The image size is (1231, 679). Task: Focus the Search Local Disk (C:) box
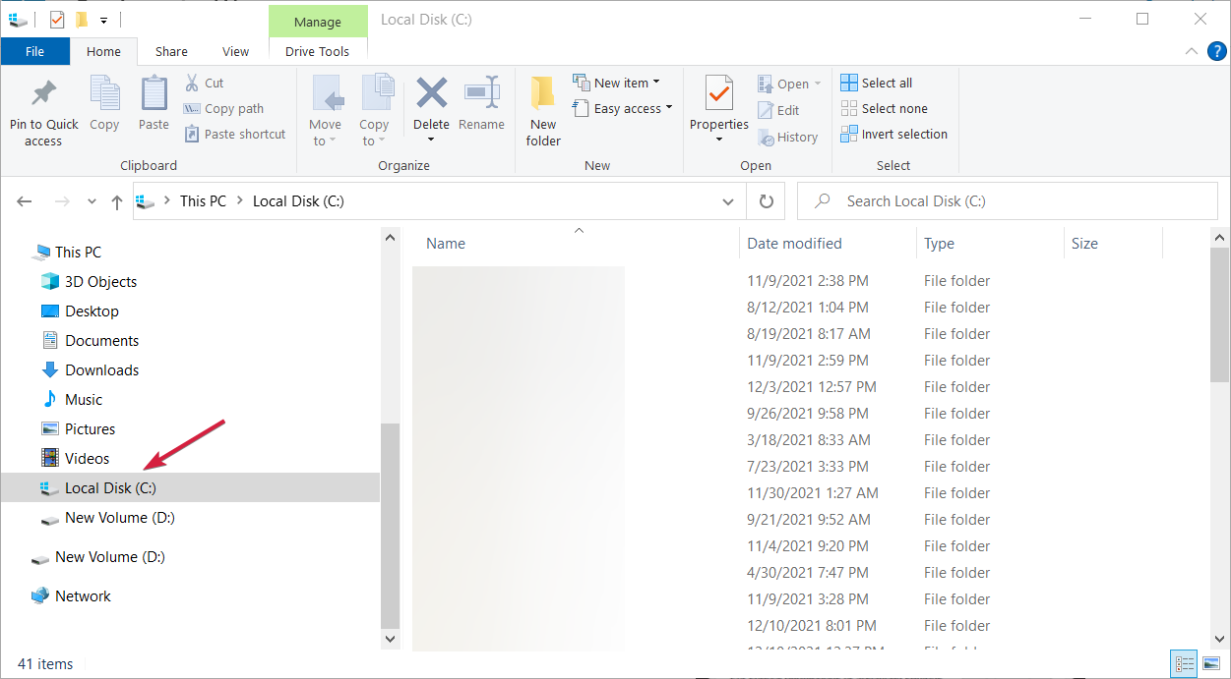pyautogui.click(x=1008, y=201)
